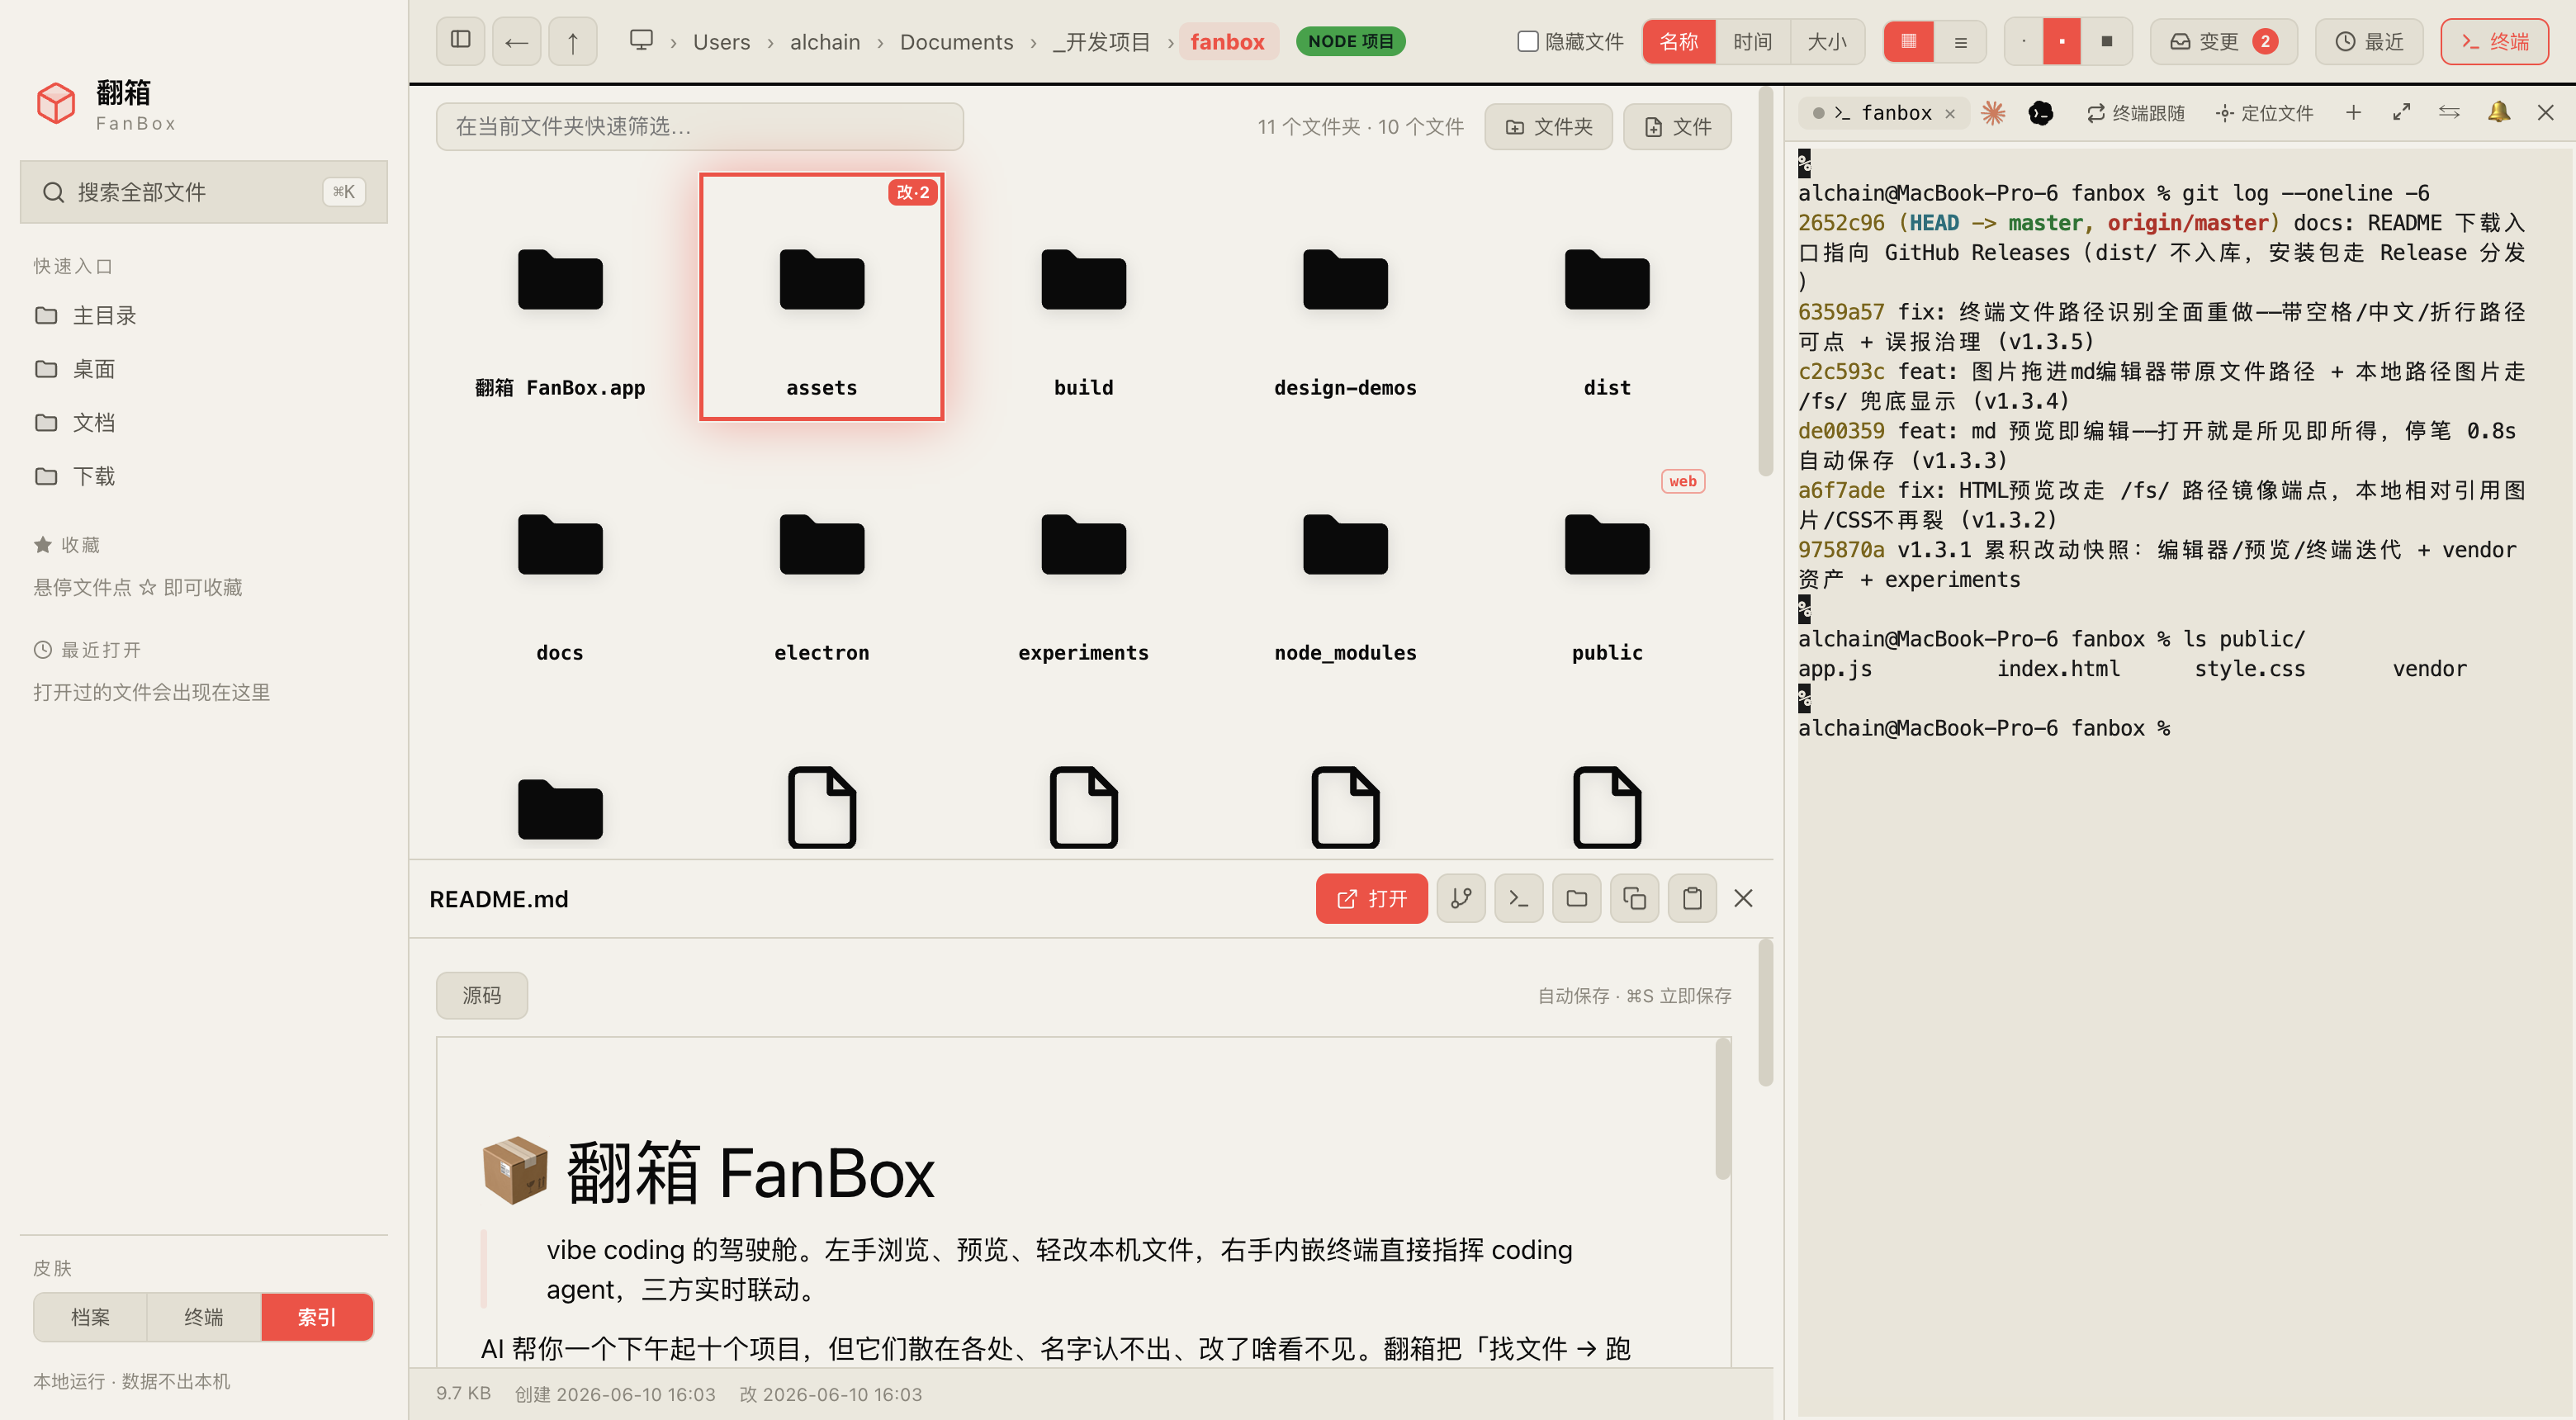Click the copy icon in preview toolbar
This screenshot has height=1420, width=2576.
click(1634, 898)
